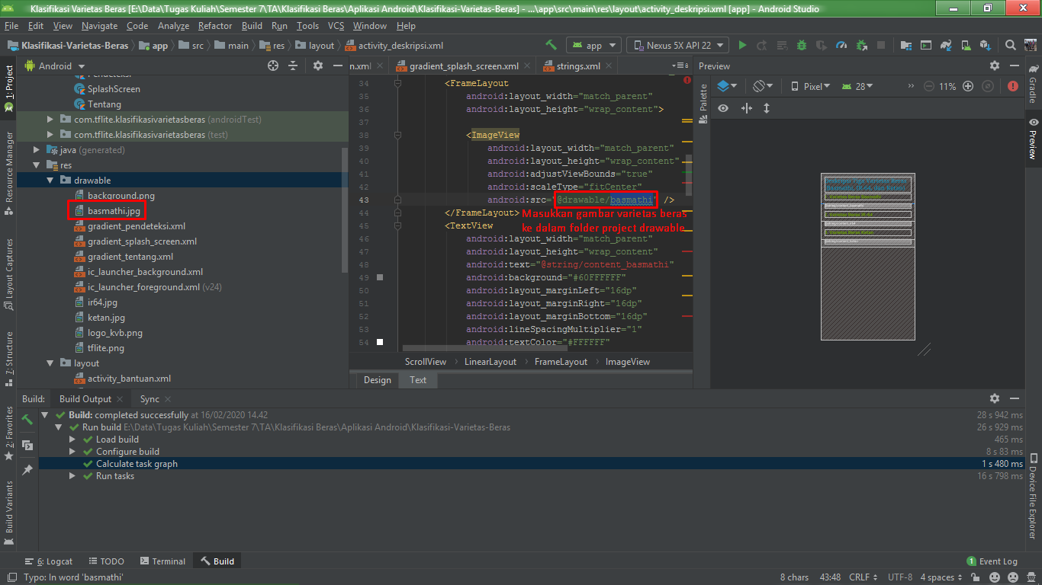Open the design surface layers dropdown
This screenshot has height=585, width=1042.
tap(728, 86)
